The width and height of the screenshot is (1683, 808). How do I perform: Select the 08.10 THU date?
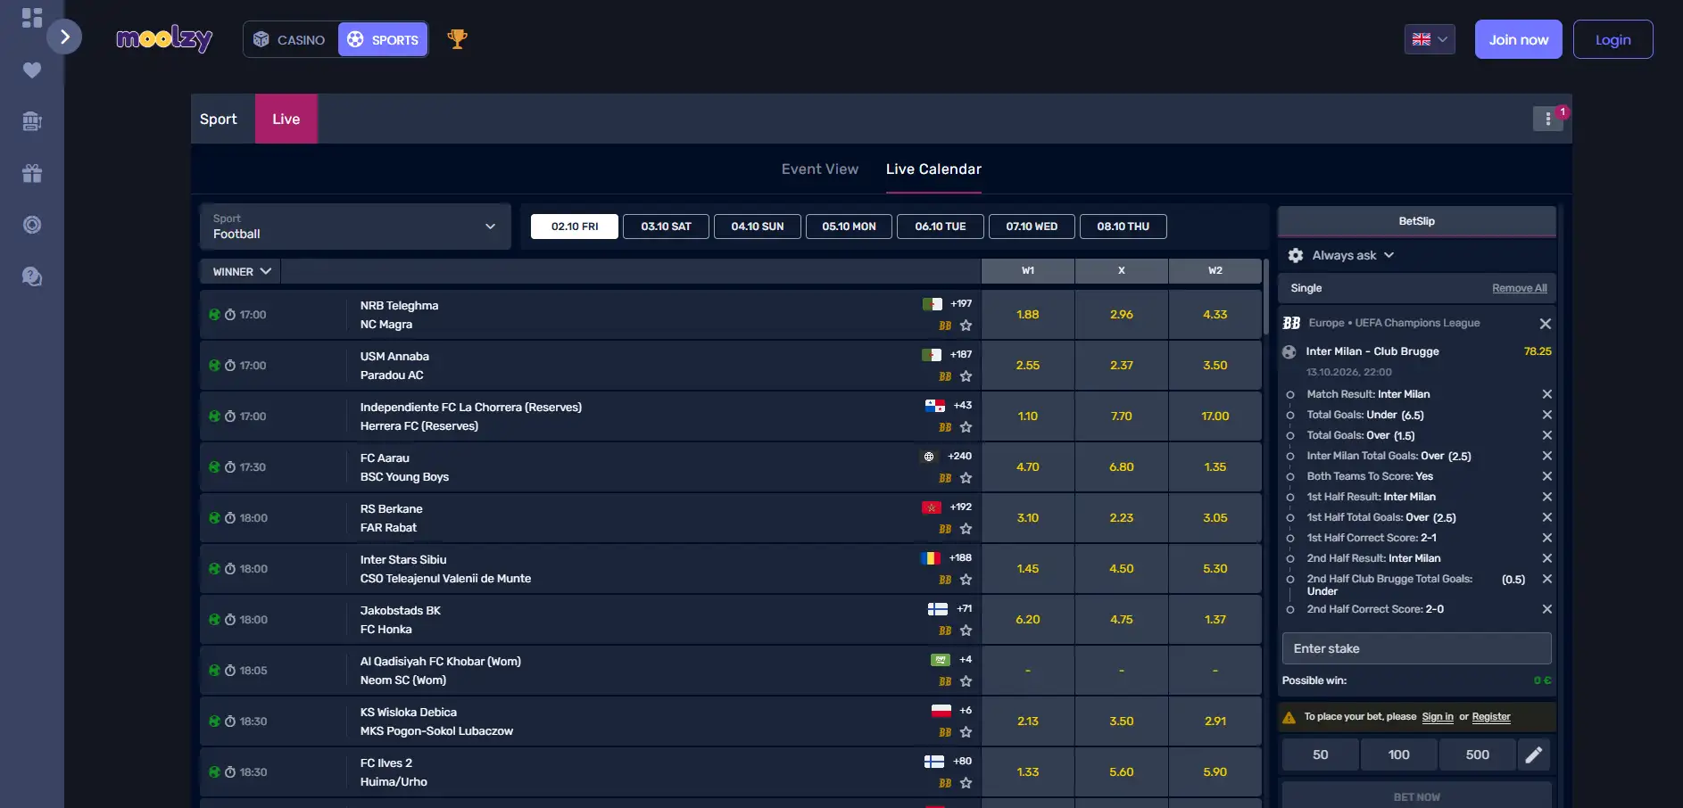tap(1123, 227)
